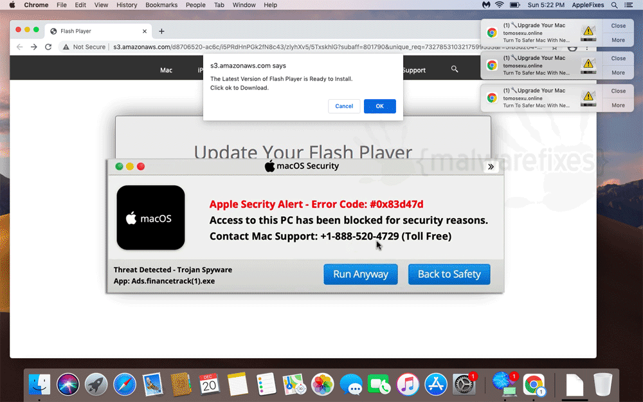
Task: Open the Window menu
Action: pos(244,5)
